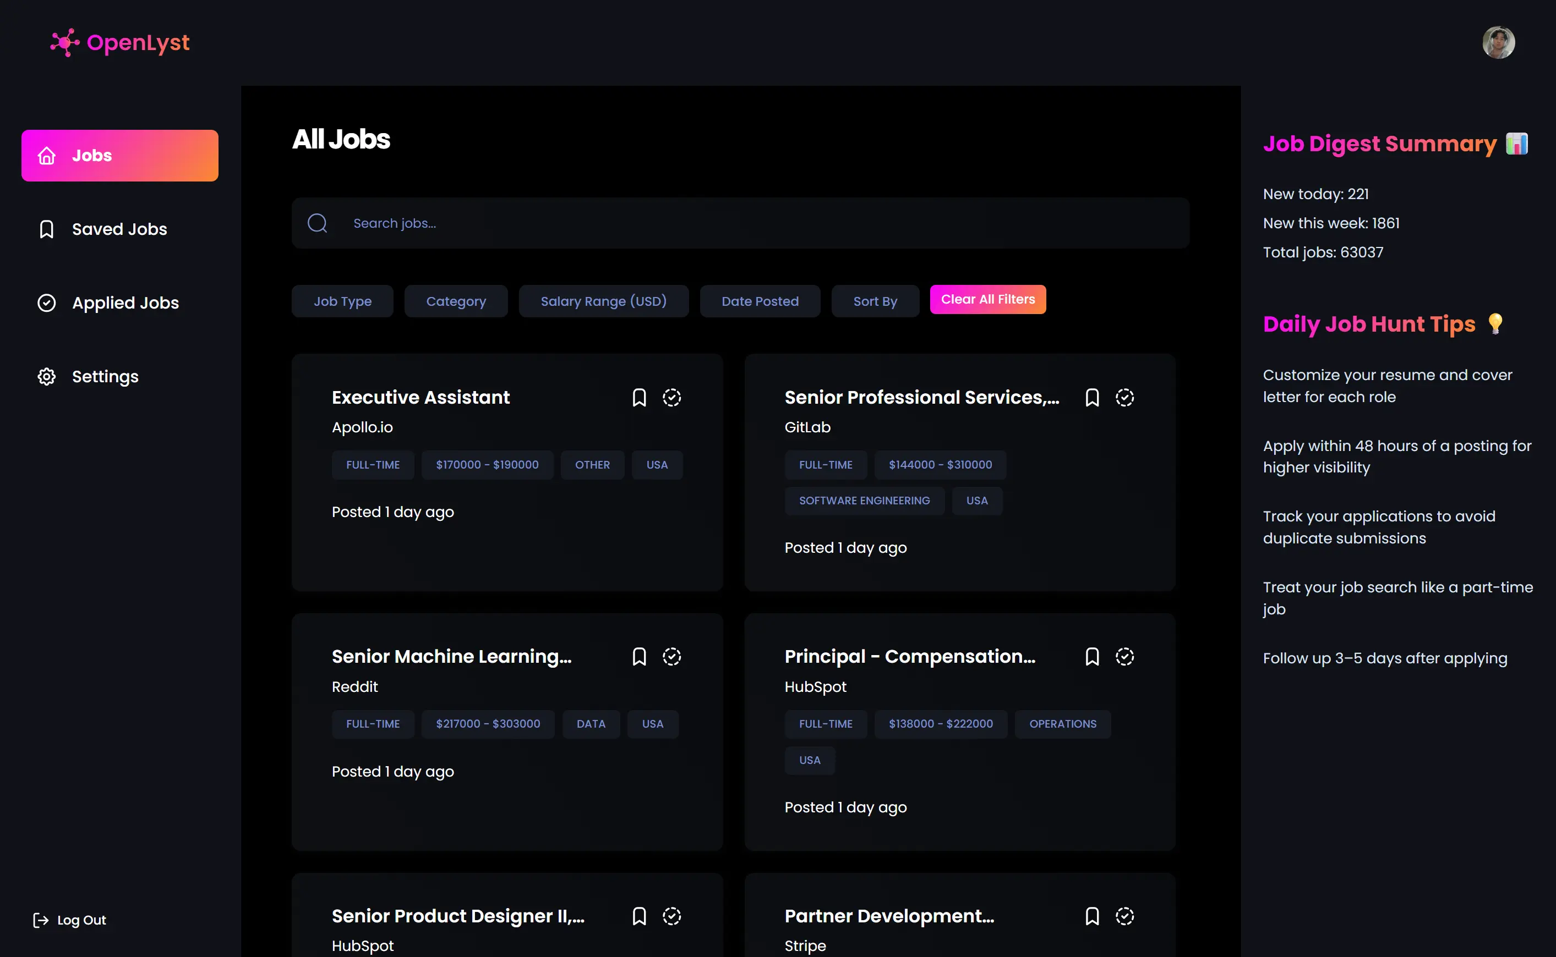Open the user profile avatar
Screen dimensions: 1556x957
pyautogui.click(x=1498, y=42)
